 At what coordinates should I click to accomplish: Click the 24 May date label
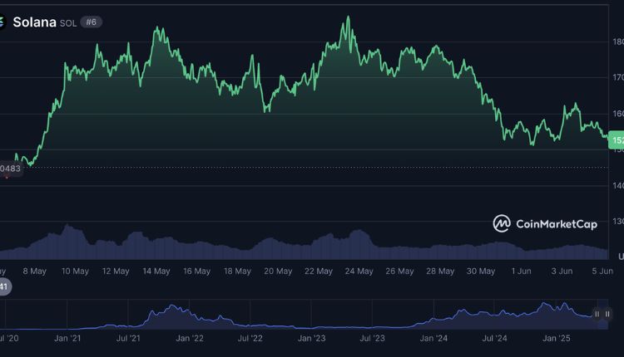359,271
